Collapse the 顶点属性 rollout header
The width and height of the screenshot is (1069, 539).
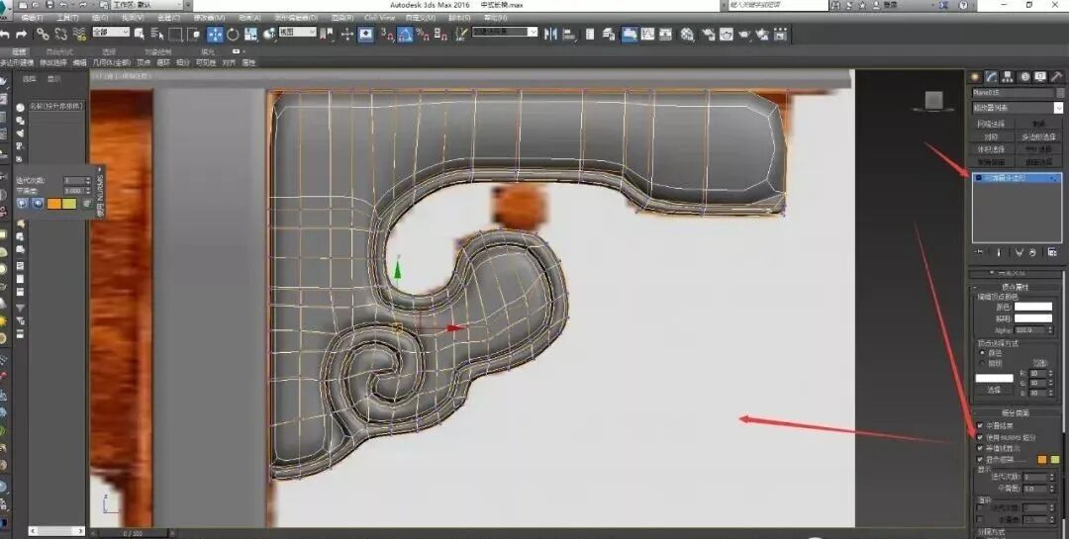point(1016,287)
